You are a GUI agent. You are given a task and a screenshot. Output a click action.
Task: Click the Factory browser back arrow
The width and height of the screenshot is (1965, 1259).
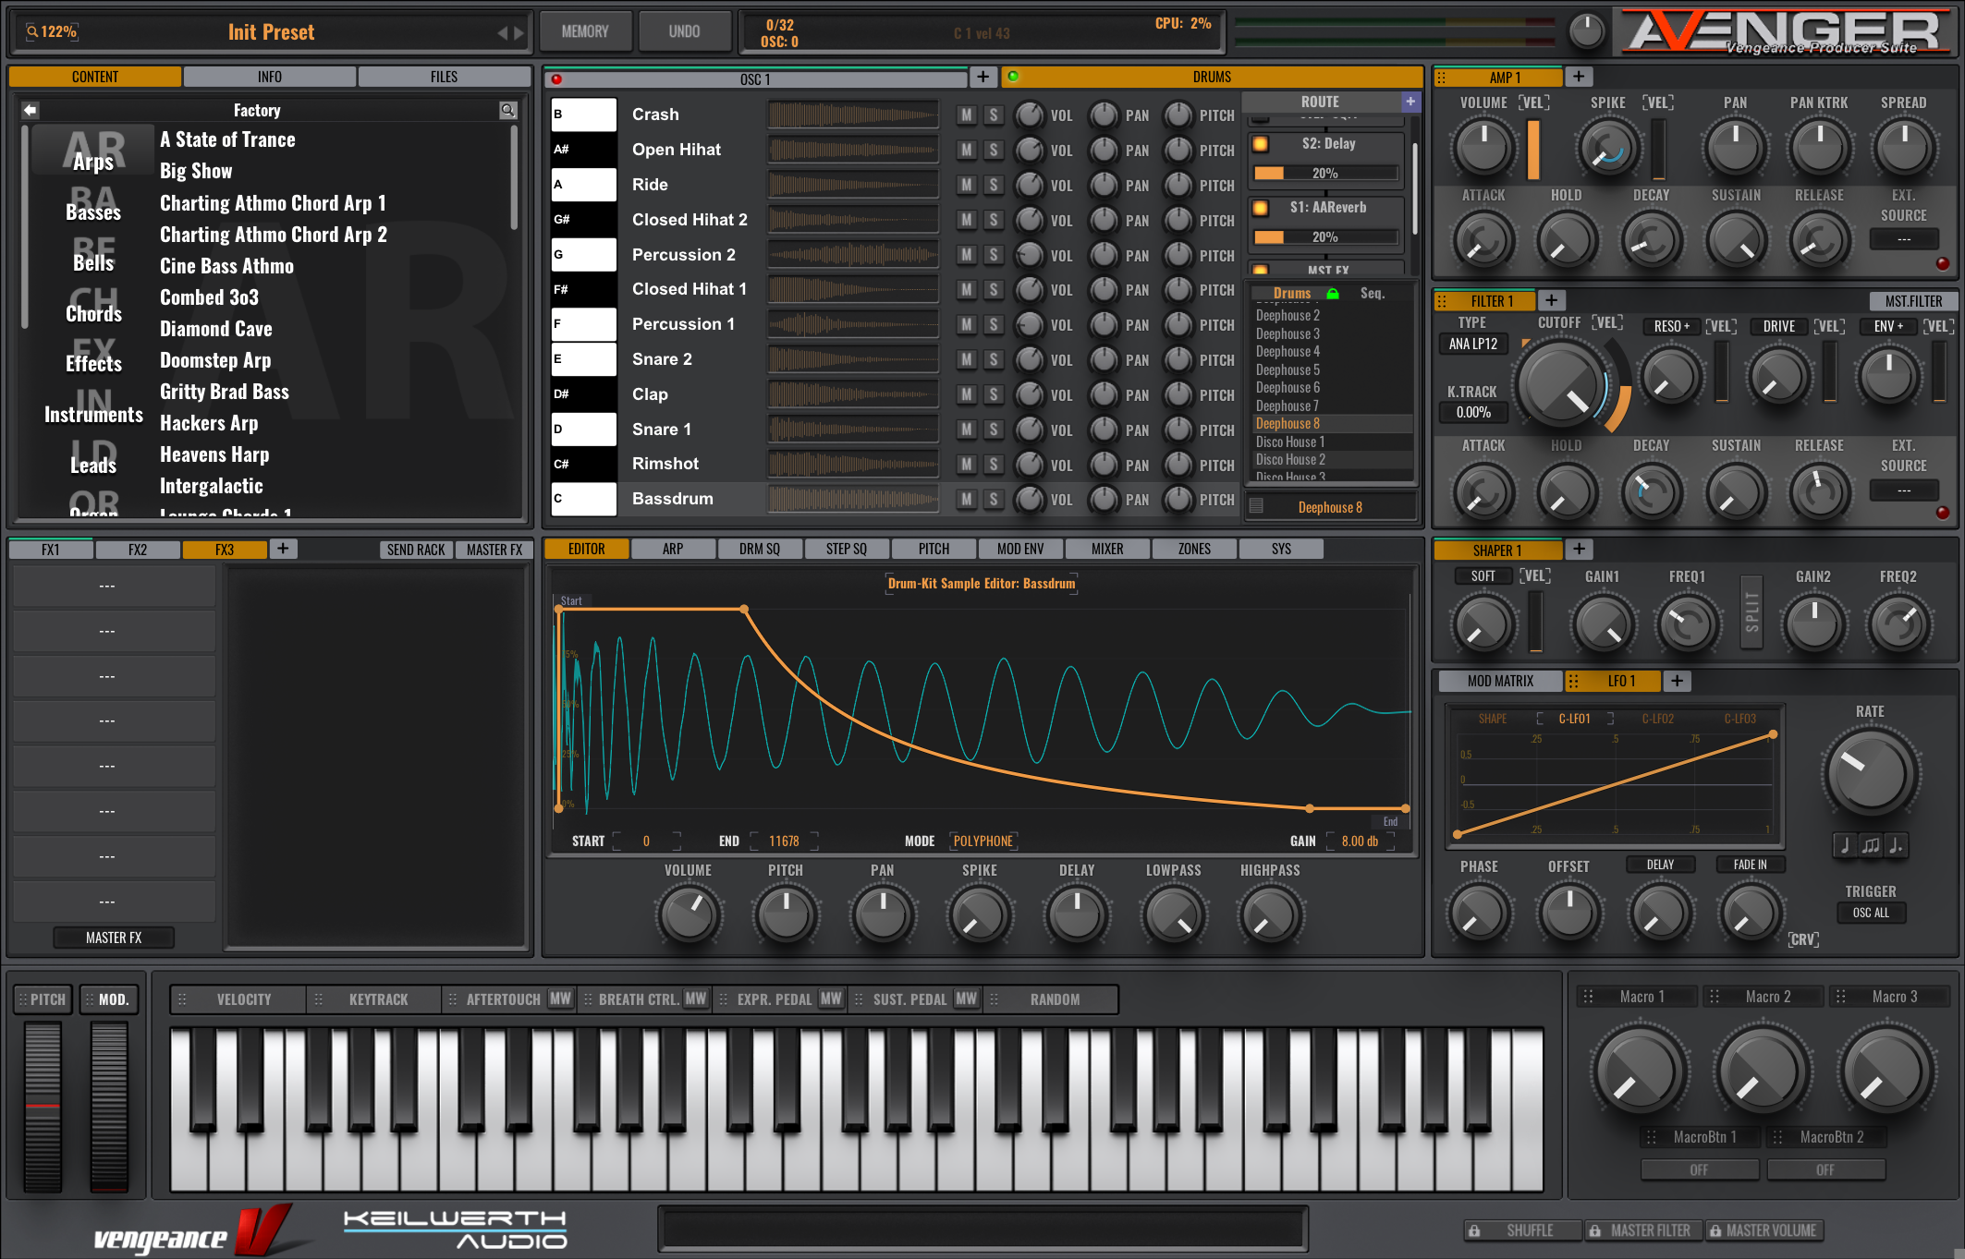point(31,111)
